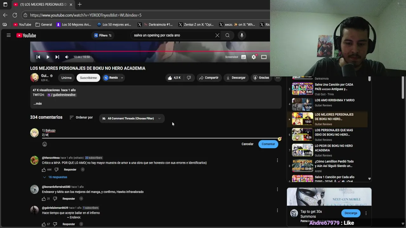The image size is (406, 228).
Task: Expand 16 respuestas replies
Action: (x=55, y=177)
